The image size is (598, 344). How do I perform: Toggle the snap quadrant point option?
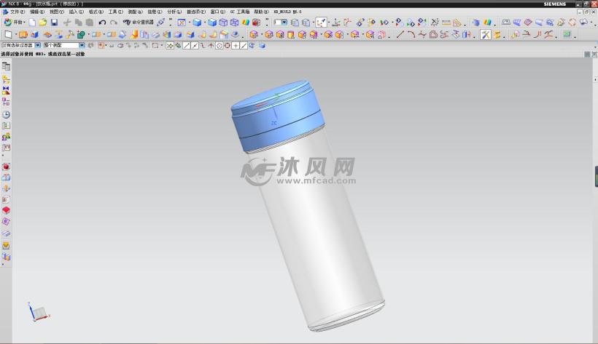click(x=228, y=46)
